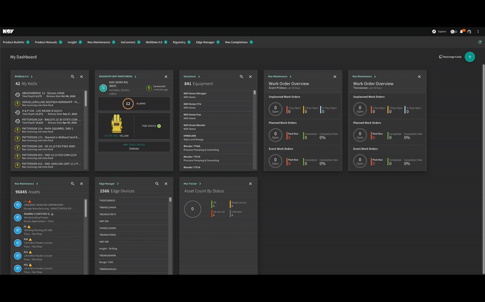Expand the Max Tracker card chevron
Viewport: 485px width, 302px height.
coord(200,184)
